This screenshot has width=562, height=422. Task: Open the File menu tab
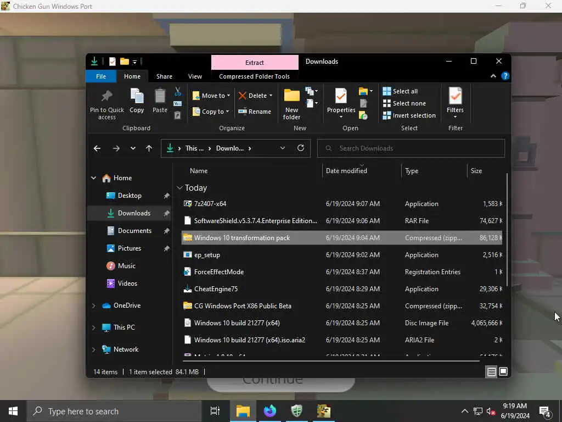coord(101,76)
